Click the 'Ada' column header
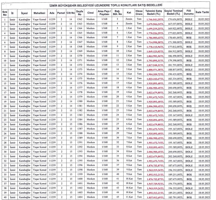Screen dimensions: 216x200 pyautogui.click(x=52, y=13)
